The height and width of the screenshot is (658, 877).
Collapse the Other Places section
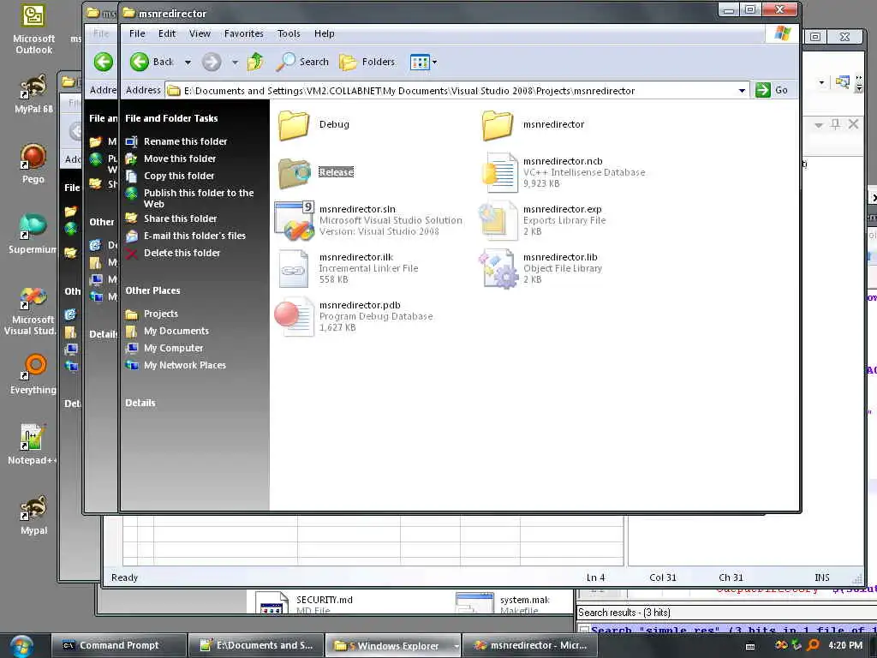click(152, 290)
